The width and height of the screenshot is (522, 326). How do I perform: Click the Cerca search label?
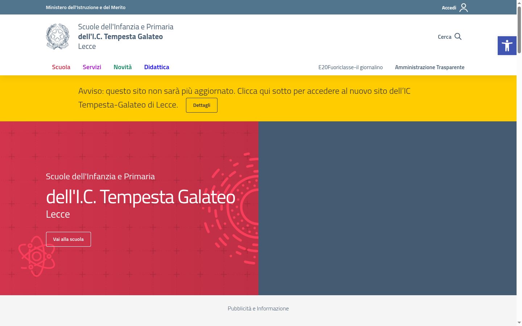pos(444,37)
